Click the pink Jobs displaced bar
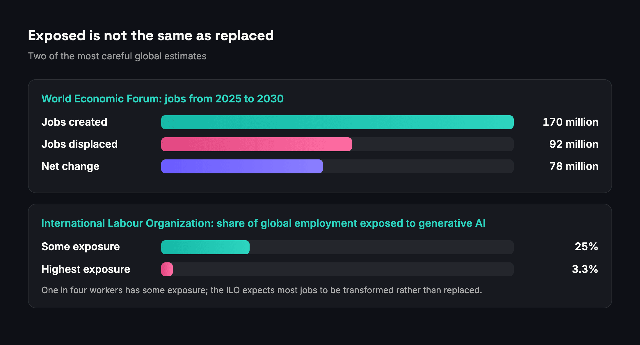 point(257,144)
